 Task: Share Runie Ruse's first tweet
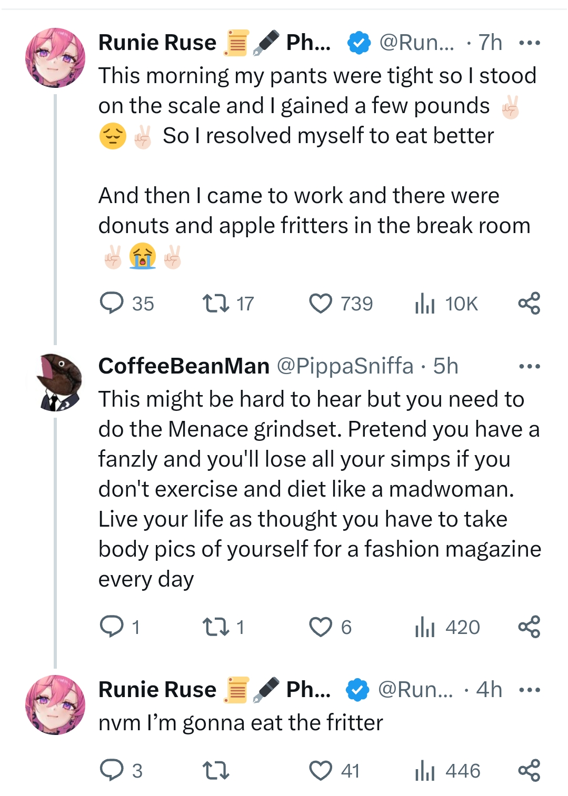pyautogui.click(x=529, y=304)
